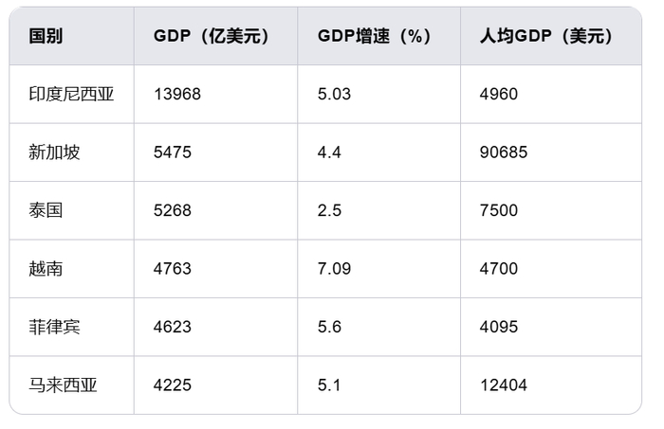
Task: Click the GDP增速（%） column header
Action: pyautogui.click(x=374, y=36)
